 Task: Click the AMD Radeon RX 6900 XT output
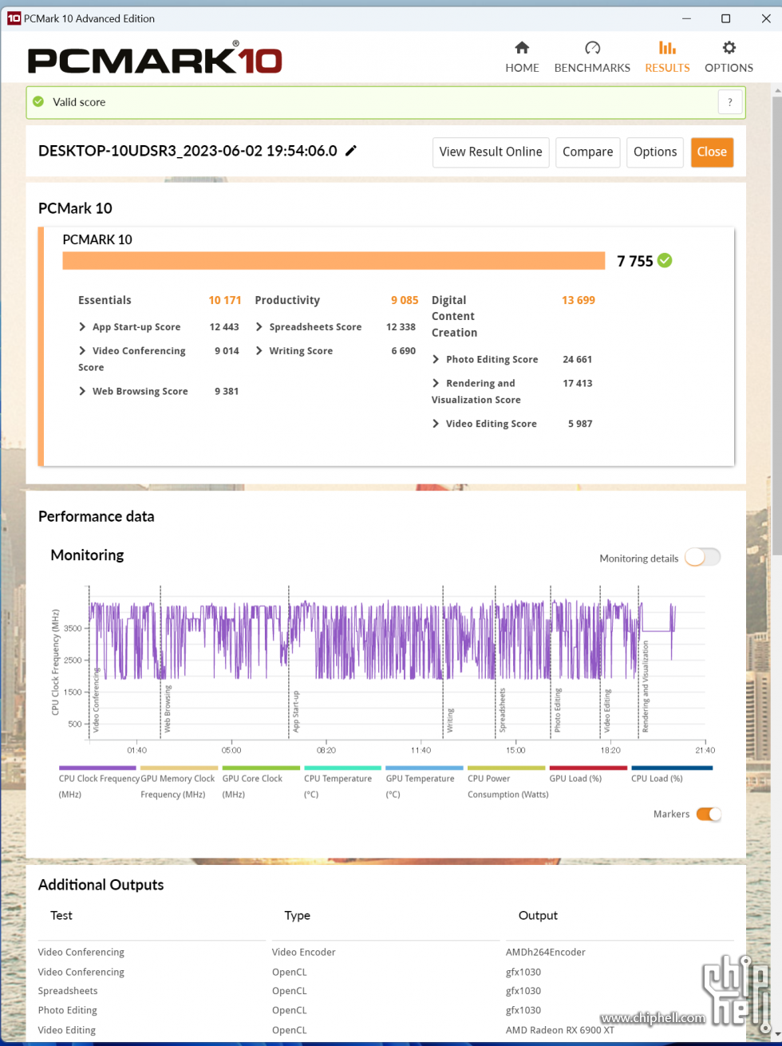point(560,1030)
